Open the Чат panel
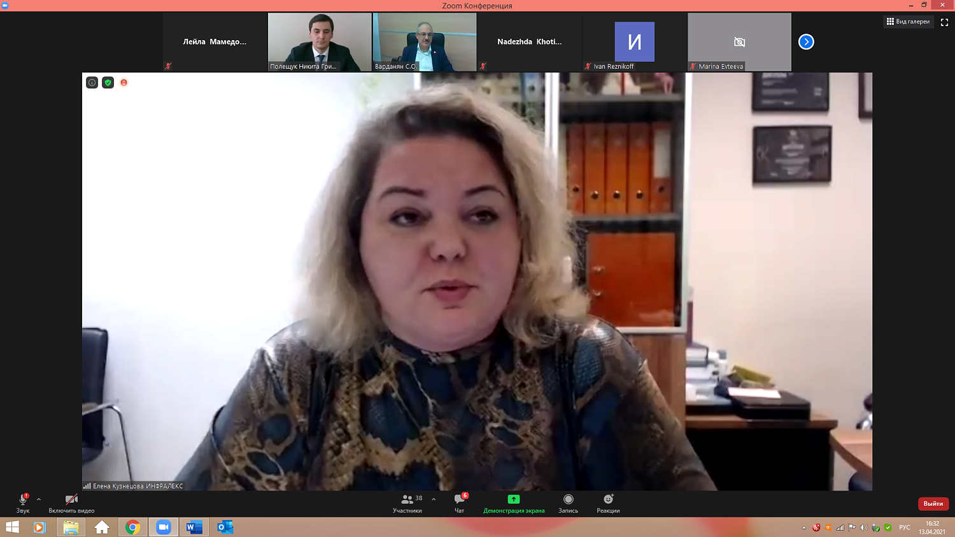This screenshot has width=955, height=537. click(459, 502)
